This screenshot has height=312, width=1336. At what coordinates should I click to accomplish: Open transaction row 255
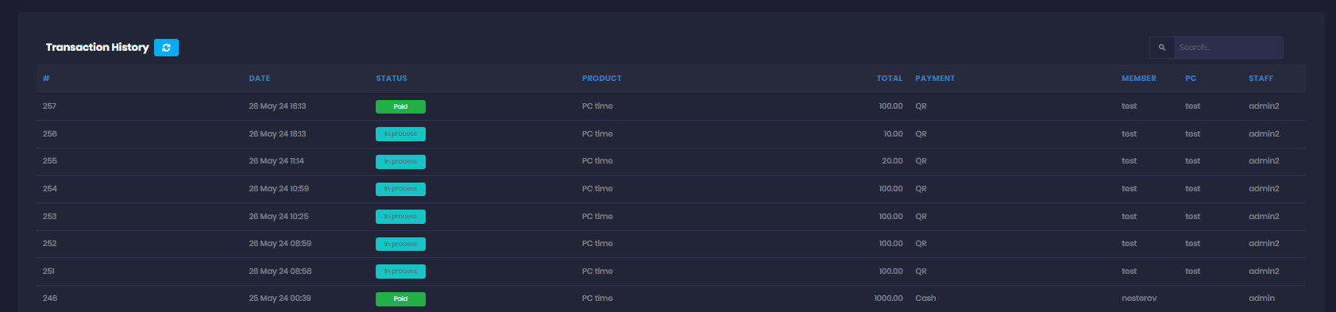pyautogui.click(x=670, y=161)
